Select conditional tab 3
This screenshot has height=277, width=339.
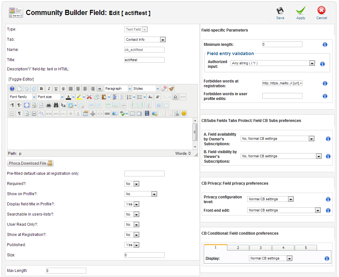tap(260, 248)
